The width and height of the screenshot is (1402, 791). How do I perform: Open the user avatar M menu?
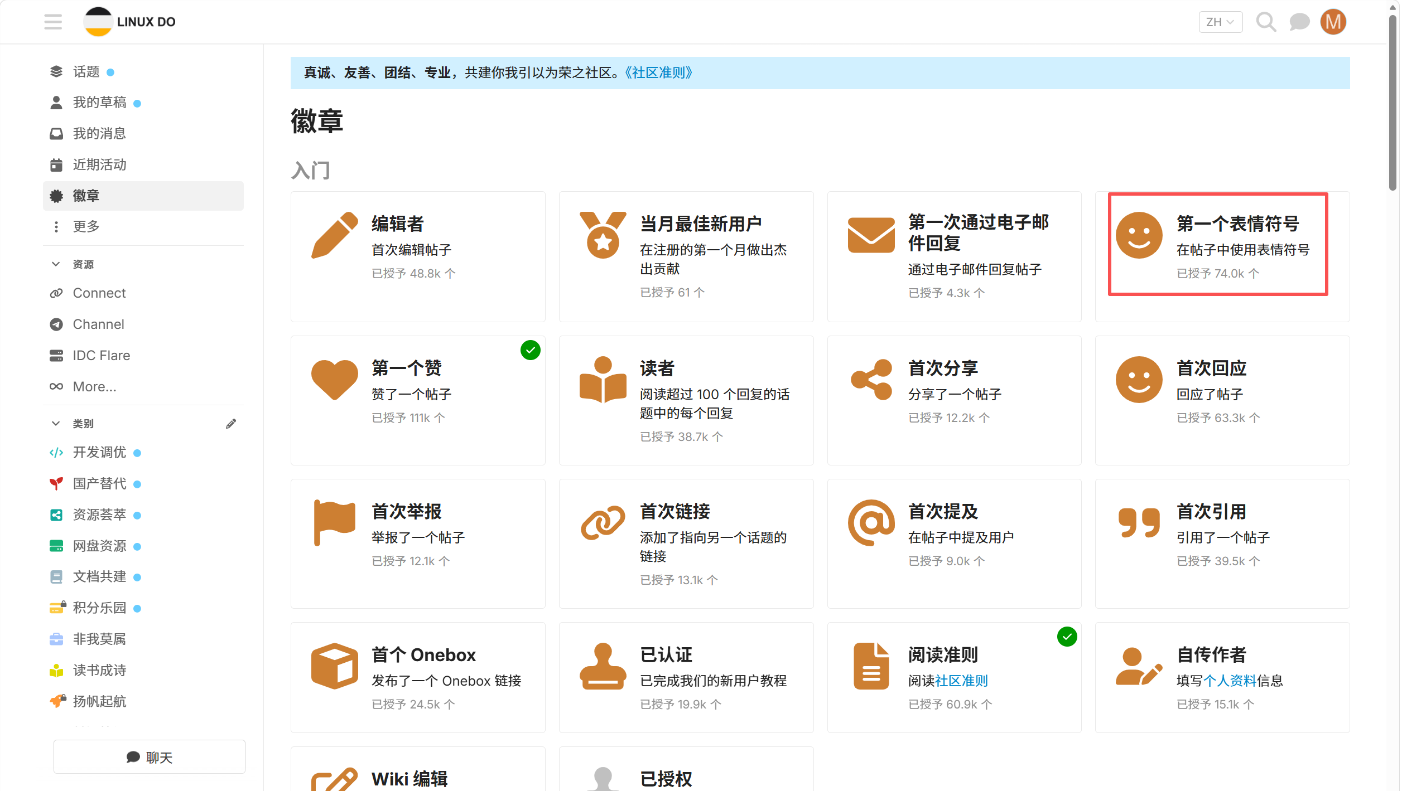(x=1333, y=22)
